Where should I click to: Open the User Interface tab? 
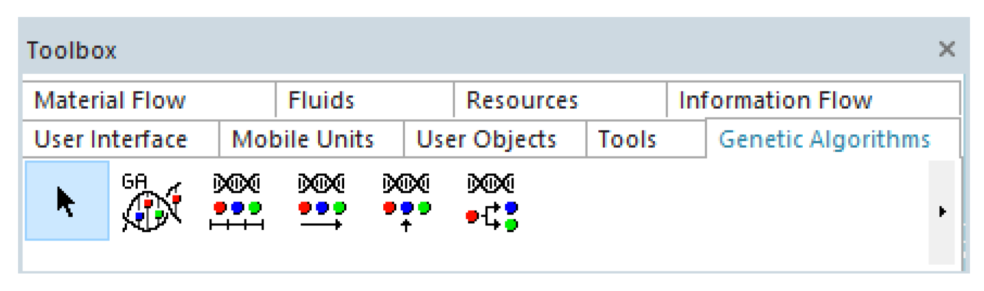tap(111, 139)
